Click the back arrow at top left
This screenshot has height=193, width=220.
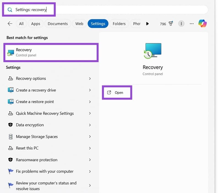coord(10,24)
